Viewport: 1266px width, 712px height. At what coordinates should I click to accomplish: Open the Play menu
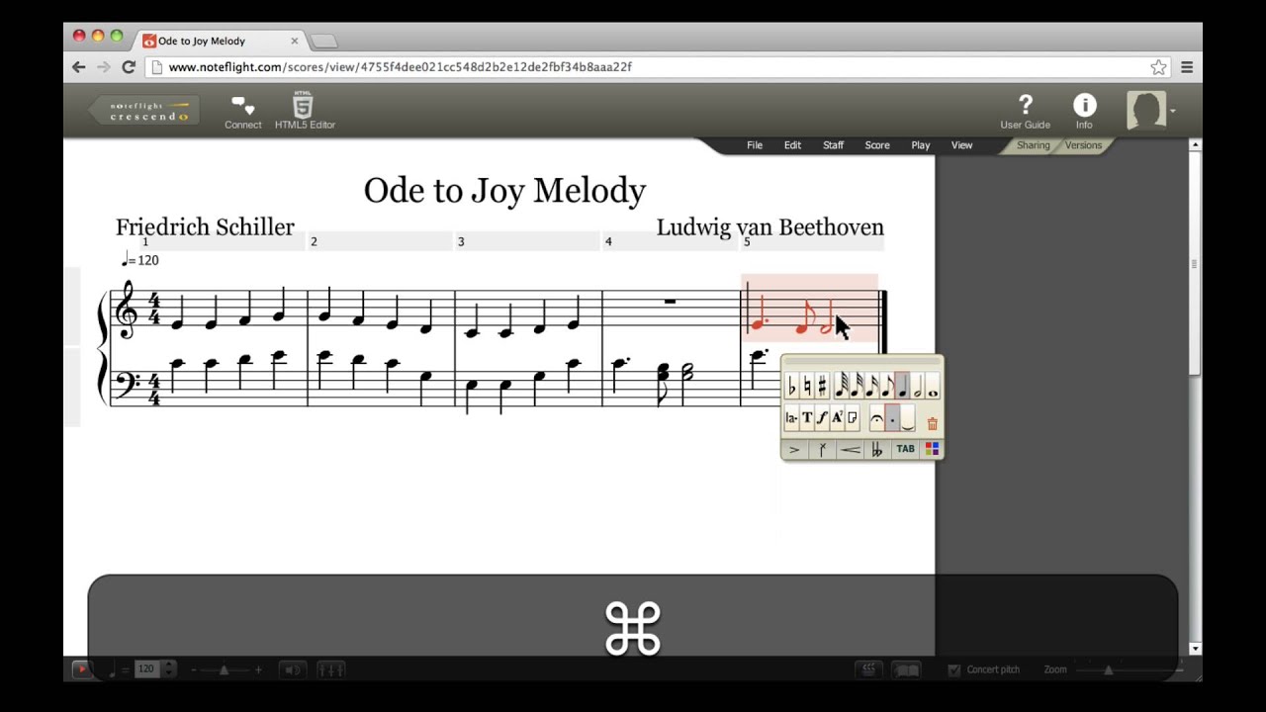coord(921,145)
